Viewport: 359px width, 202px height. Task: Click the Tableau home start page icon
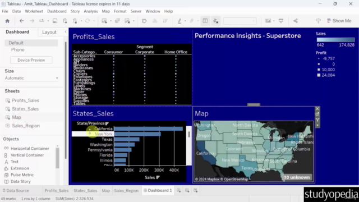click(x=7, y=21)
